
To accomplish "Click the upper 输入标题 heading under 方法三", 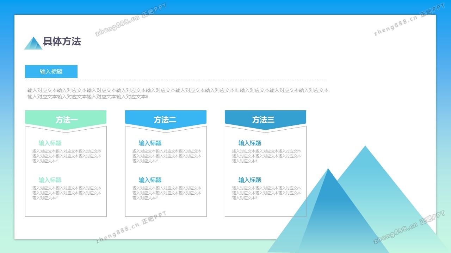I will (250, 143).
